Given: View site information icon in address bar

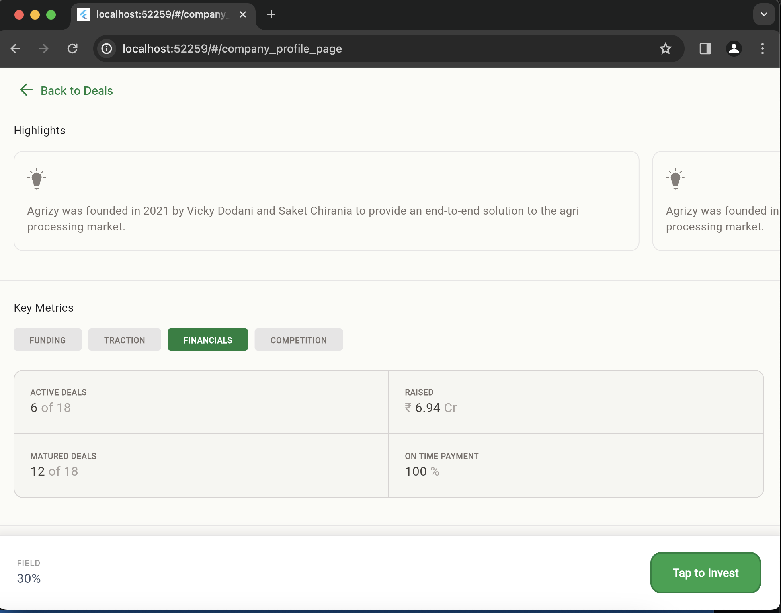Looking at the screenshot, I should [x=107, y=49].
